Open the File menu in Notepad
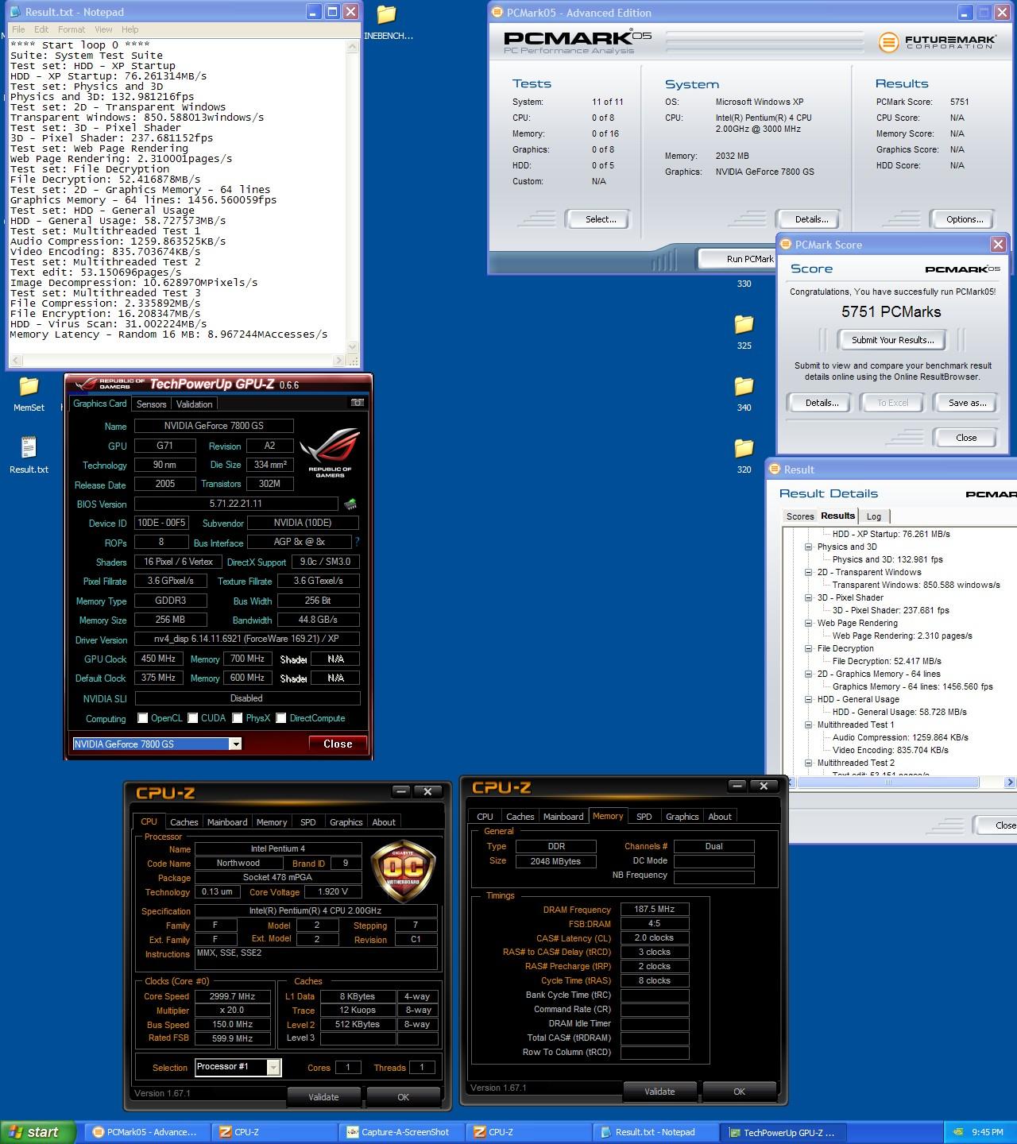Screen dimensions: 1017x1144 (18, 29)
